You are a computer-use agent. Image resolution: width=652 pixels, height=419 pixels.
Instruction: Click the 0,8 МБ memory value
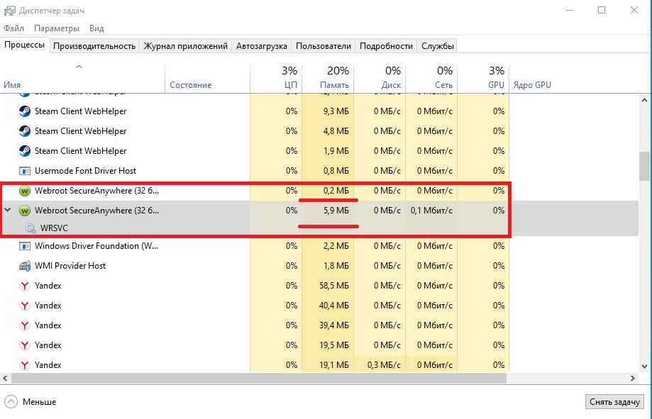[336, 171]
